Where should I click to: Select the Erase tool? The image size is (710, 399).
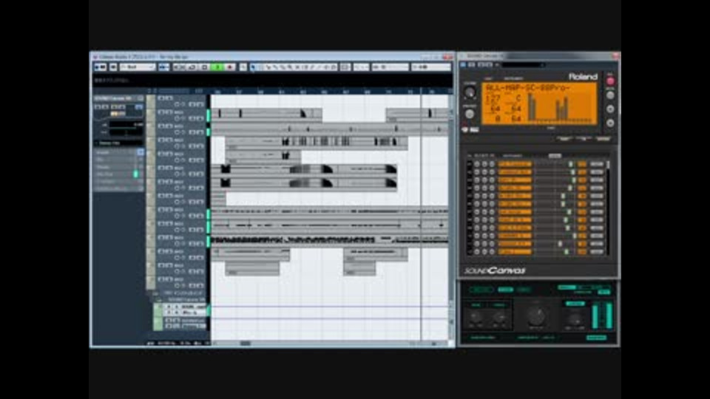(x=282, y=67)
